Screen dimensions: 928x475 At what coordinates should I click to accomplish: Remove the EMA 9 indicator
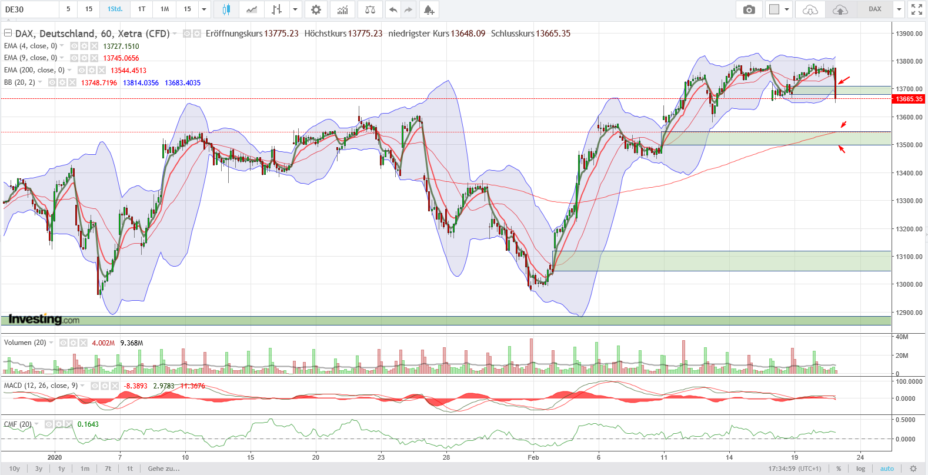pyautogui.click(x=94, y=58)
